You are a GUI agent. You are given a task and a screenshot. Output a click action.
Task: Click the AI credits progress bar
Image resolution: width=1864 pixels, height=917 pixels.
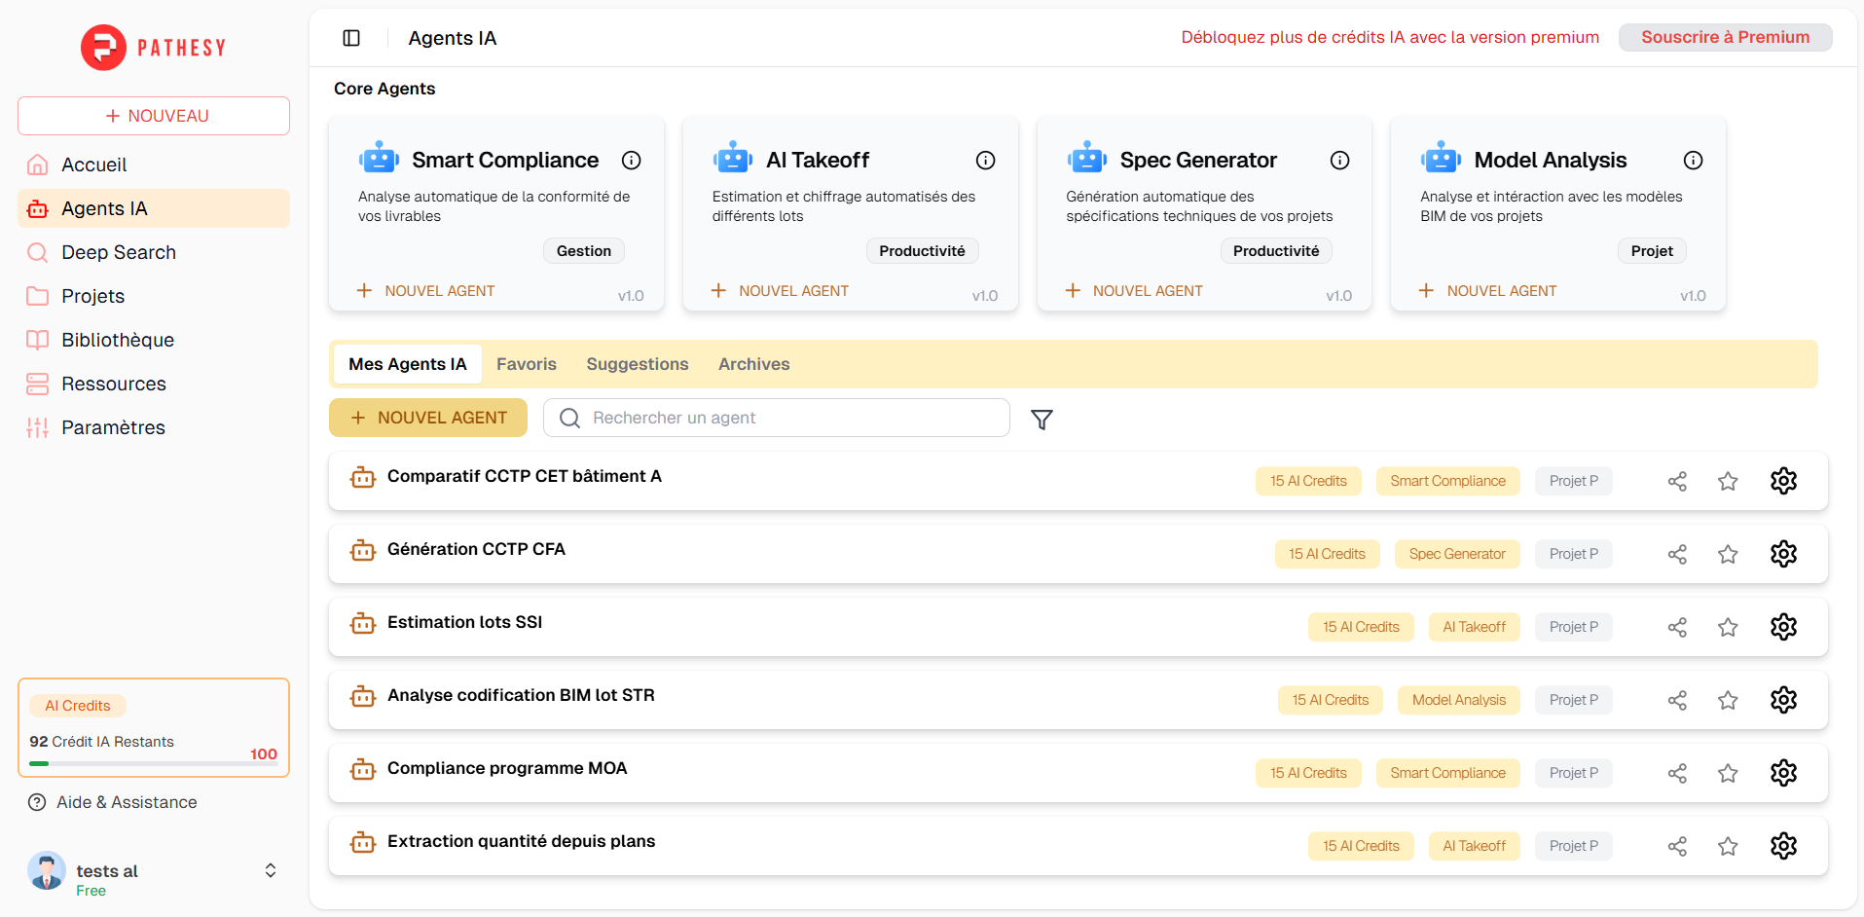pos(154,764)
